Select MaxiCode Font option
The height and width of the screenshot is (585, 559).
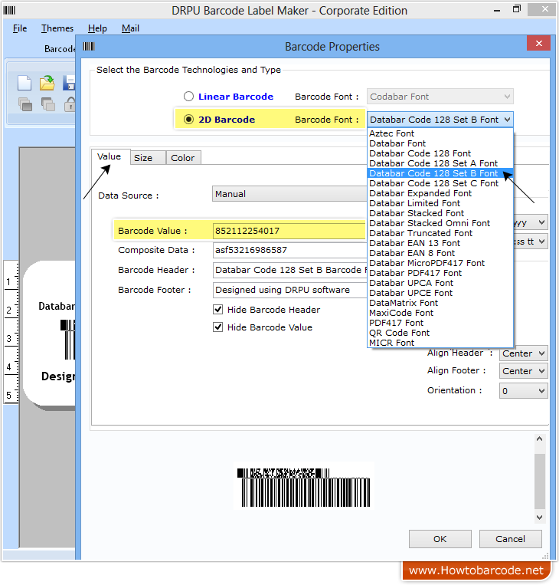tap(440, 313)
